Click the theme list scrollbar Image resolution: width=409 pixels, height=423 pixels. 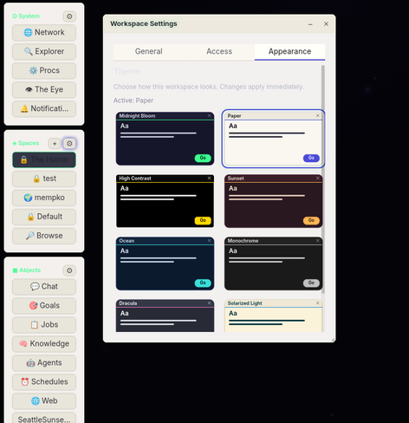323,179
